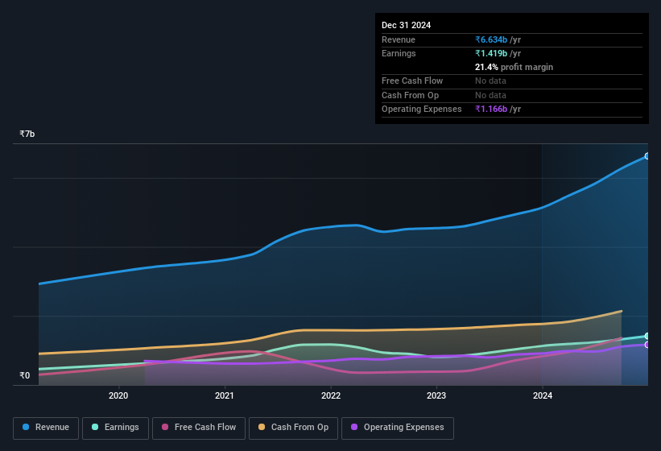661x451 pixels.
Task: Click the Revenue endpoint marker on chart
Action: [x=647, y=156]
